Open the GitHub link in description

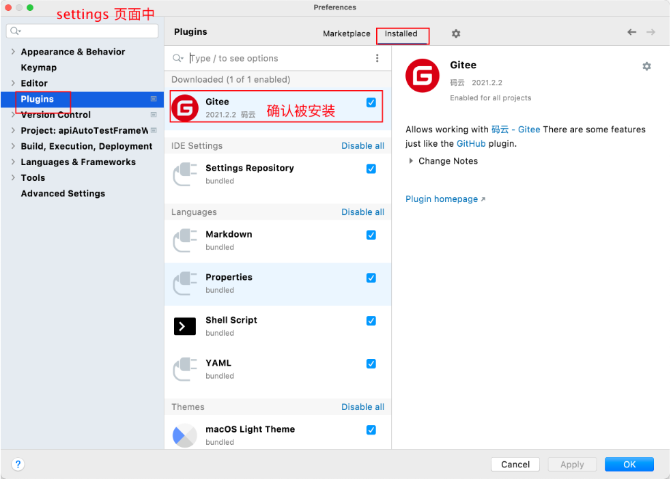click(471, 144)
